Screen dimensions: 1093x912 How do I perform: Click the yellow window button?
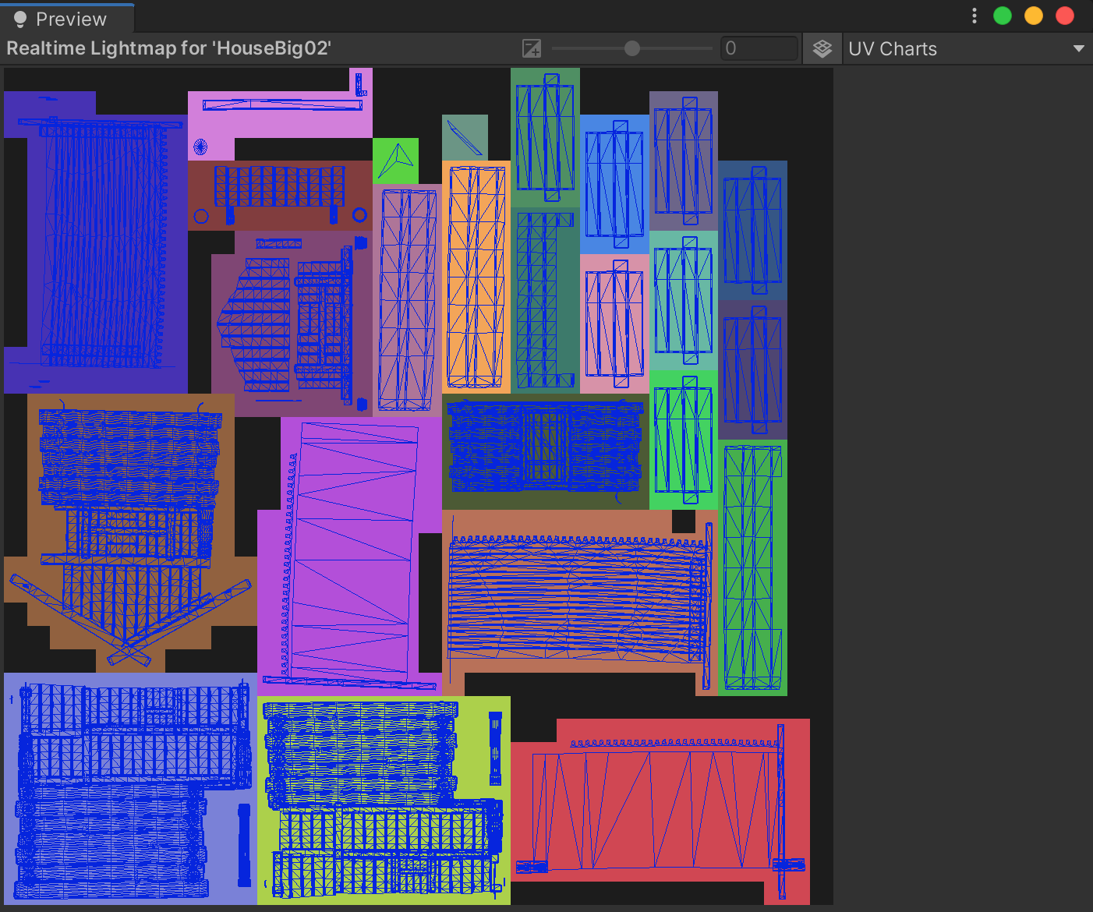1034,16
